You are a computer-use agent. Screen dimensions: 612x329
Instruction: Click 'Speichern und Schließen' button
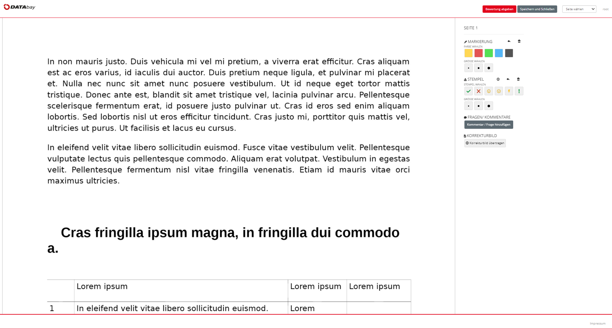537,9
